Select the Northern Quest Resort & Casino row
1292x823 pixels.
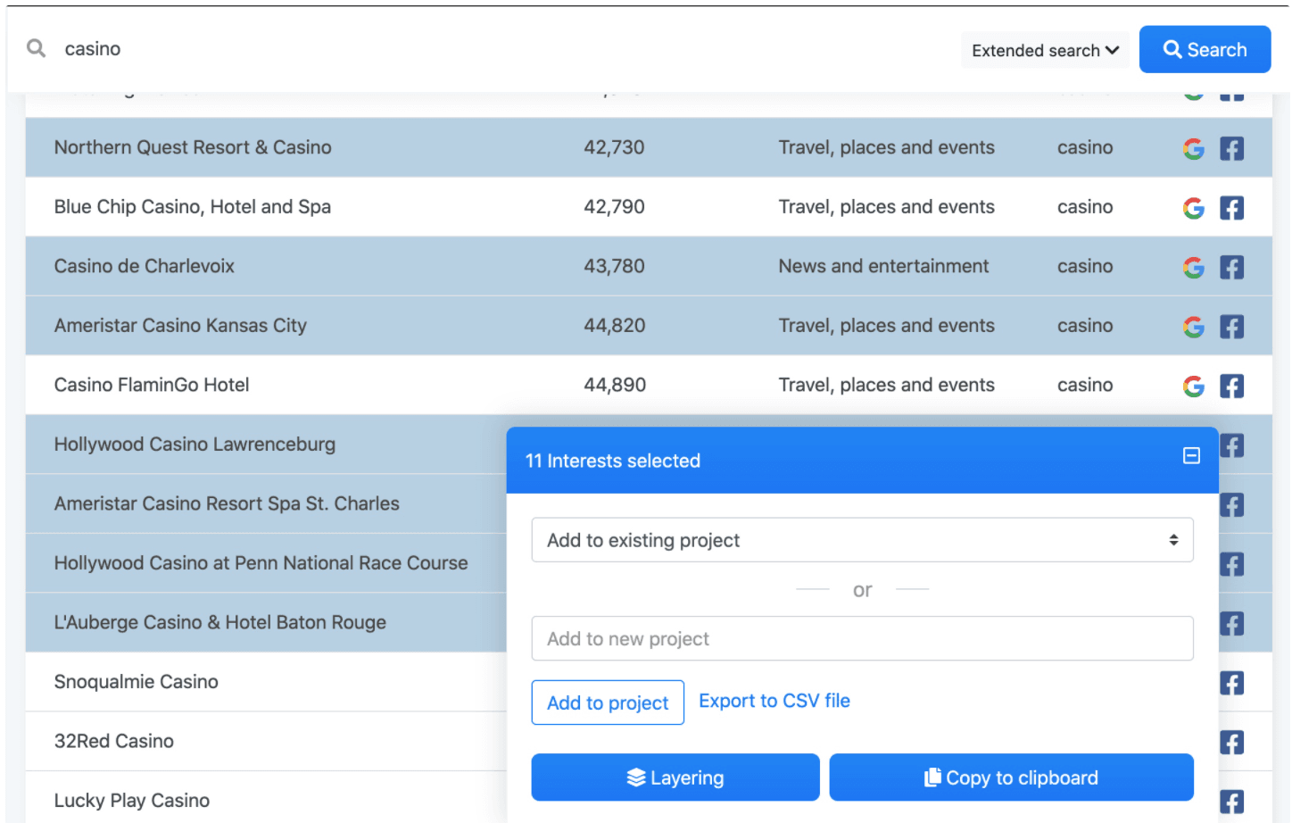coord(649,147)
